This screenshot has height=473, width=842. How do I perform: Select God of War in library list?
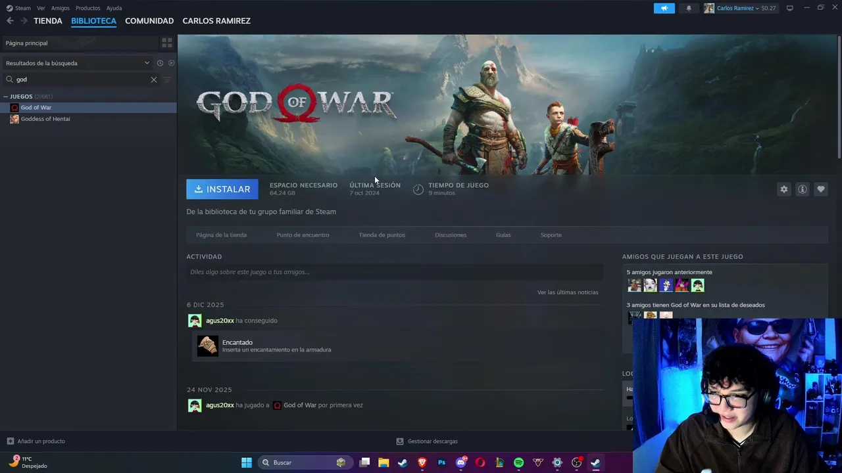click(x=88, y=108)
